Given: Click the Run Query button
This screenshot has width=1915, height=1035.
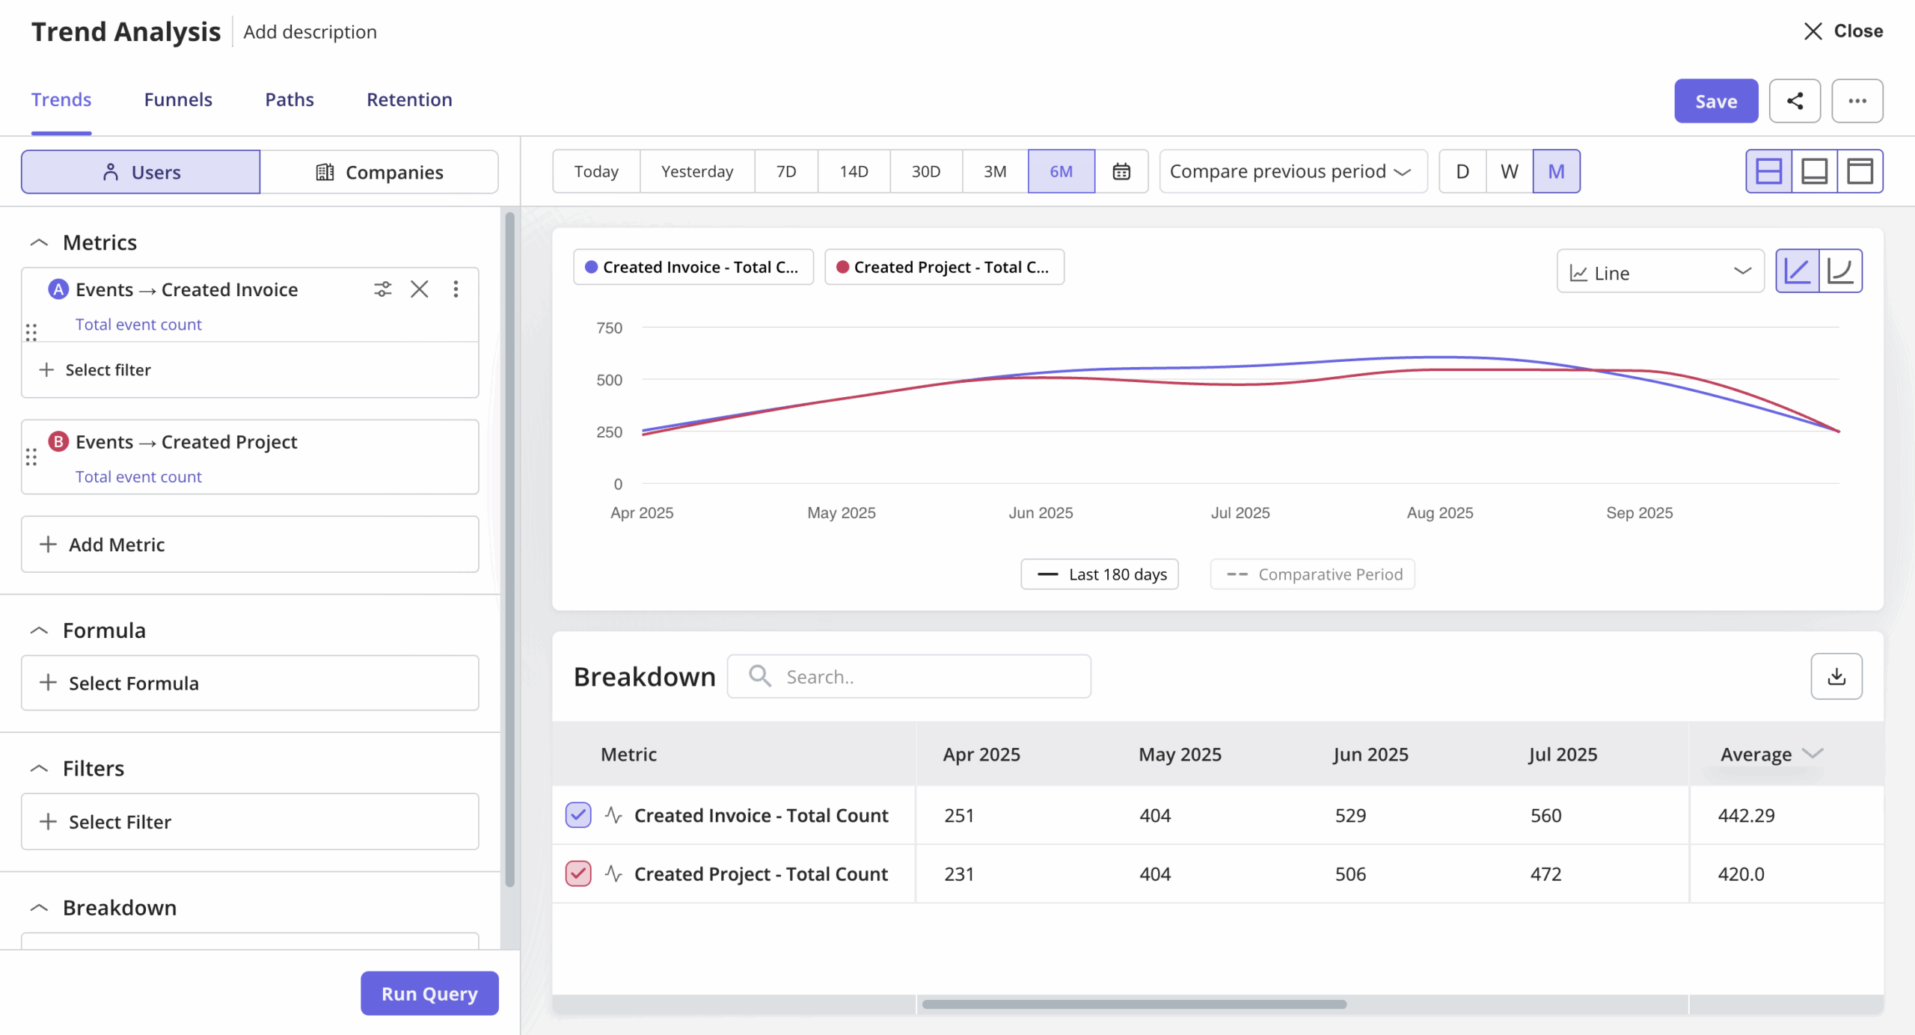Looking at the screenshot, I should (429, 993).
